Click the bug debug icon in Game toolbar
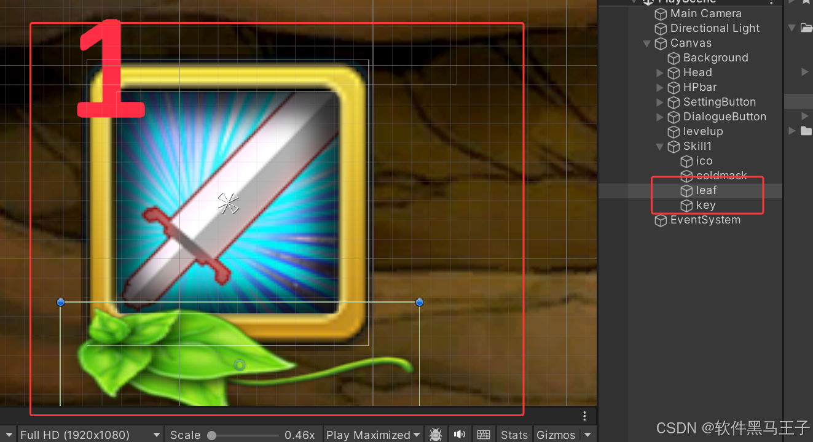Screen dimensions: 813x442 coord(436,435)
